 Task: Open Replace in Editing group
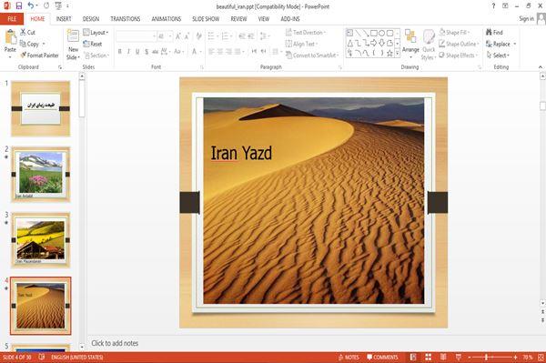tap(501, 44)
